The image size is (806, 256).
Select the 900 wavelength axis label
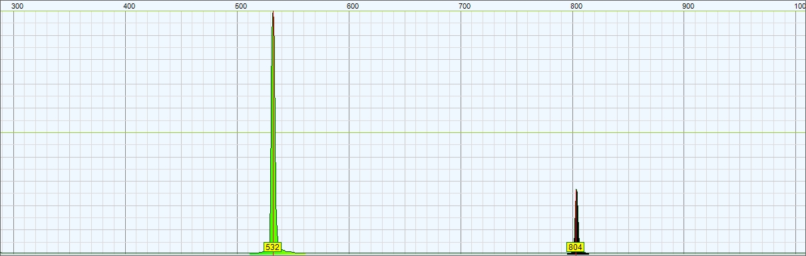click(x=689, y=6)
